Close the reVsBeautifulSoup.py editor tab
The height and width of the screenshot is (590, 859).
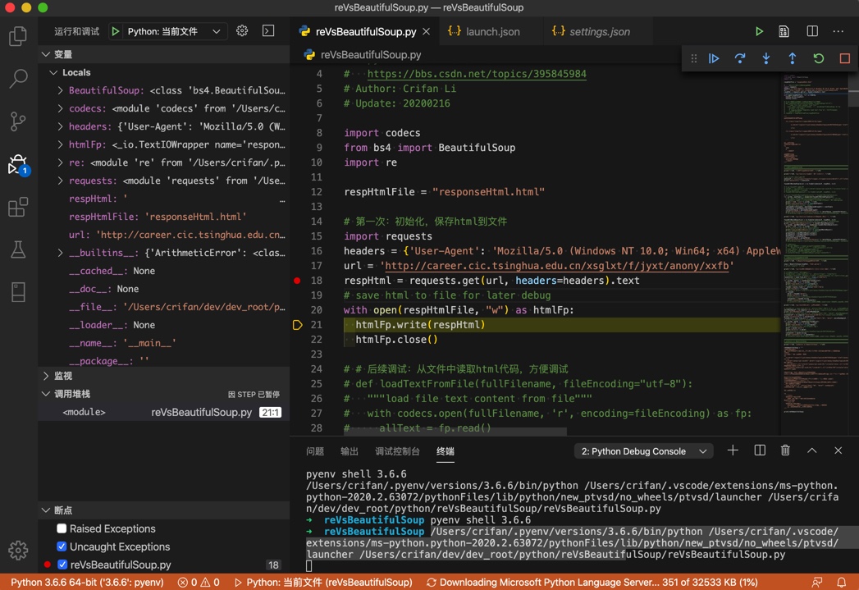click(426, 32)
